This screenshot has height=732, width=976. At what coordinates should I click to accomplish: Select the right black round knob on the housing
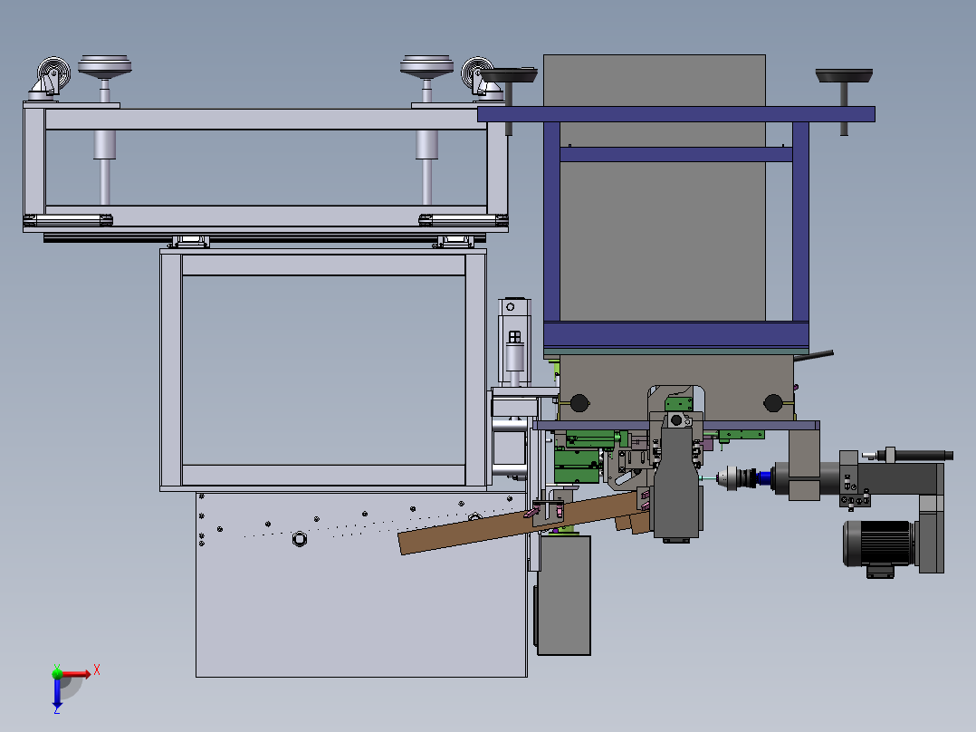click(773, 403)
